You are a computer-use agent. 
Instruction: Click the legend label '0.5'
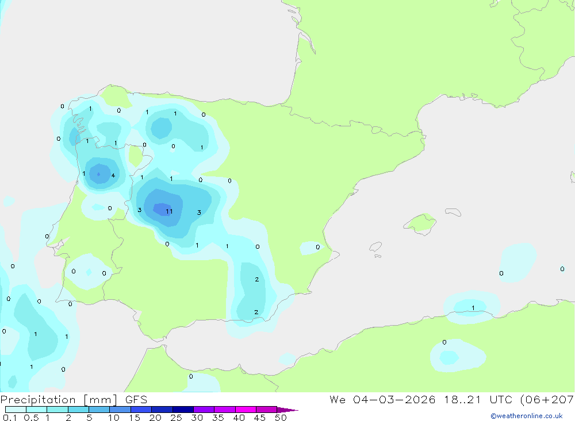[x=31, y=418]
